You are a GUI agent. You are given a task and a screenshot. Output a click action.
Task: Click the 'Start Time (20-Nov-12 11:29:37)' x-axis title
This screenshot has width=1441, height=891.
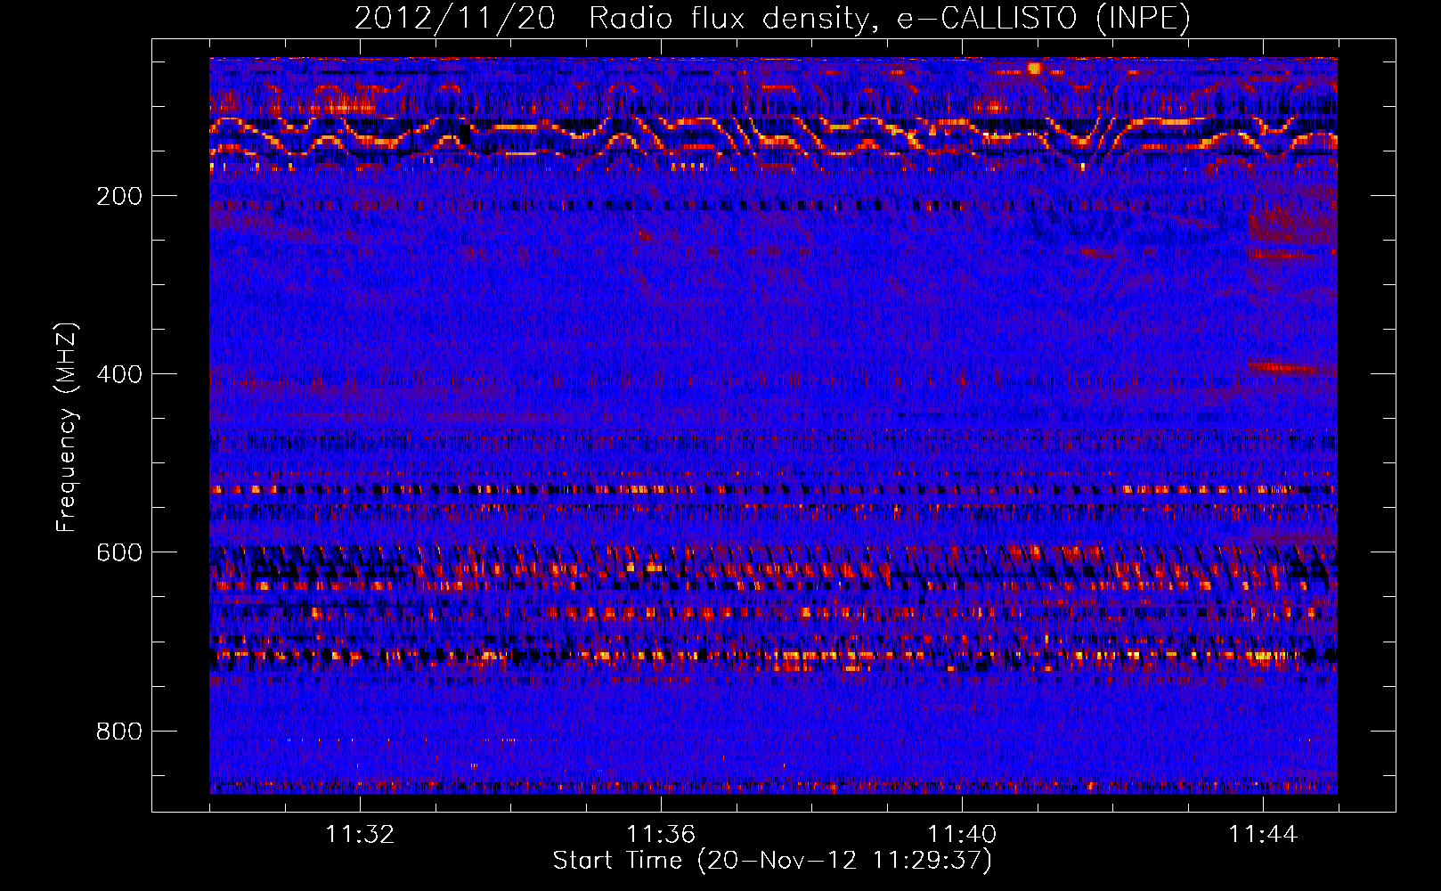(x=772, y=861)
